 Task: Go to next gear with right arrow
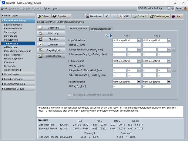pos(111,35)
